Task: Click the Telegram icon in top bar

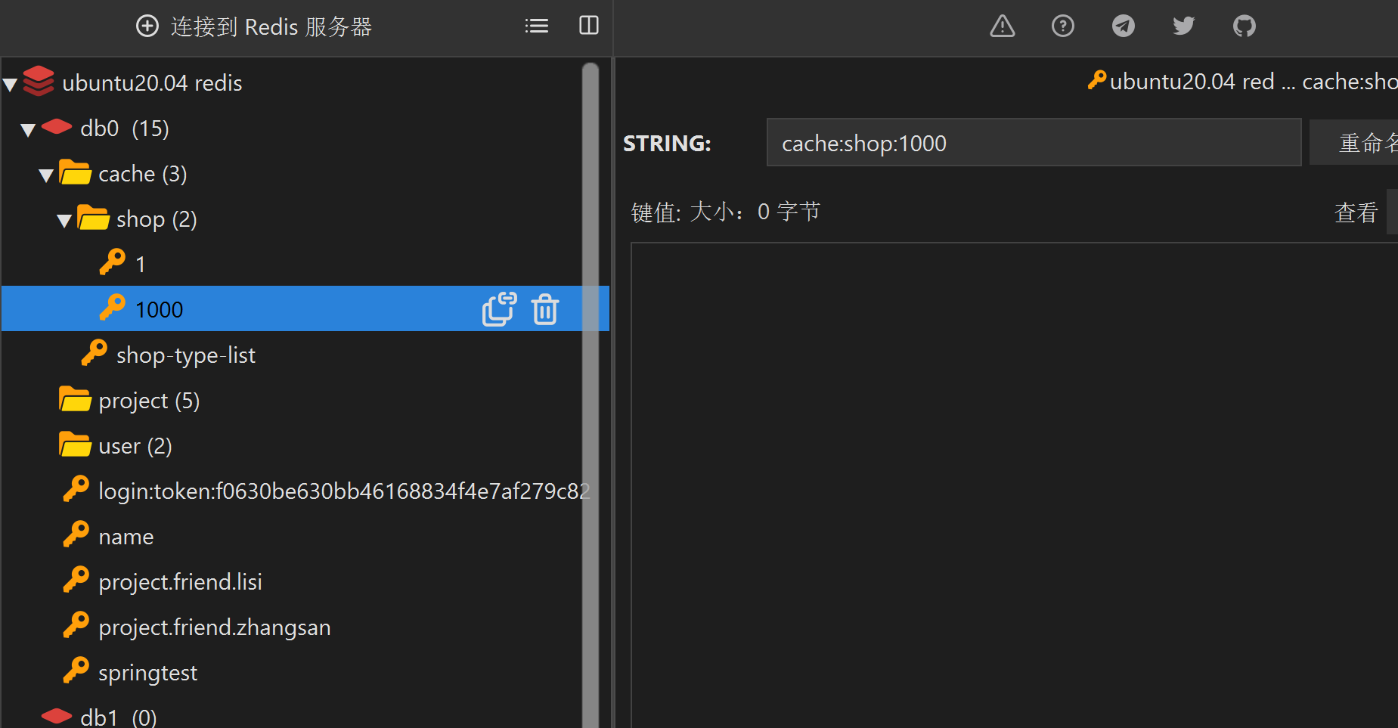Action: (1123, 26)
